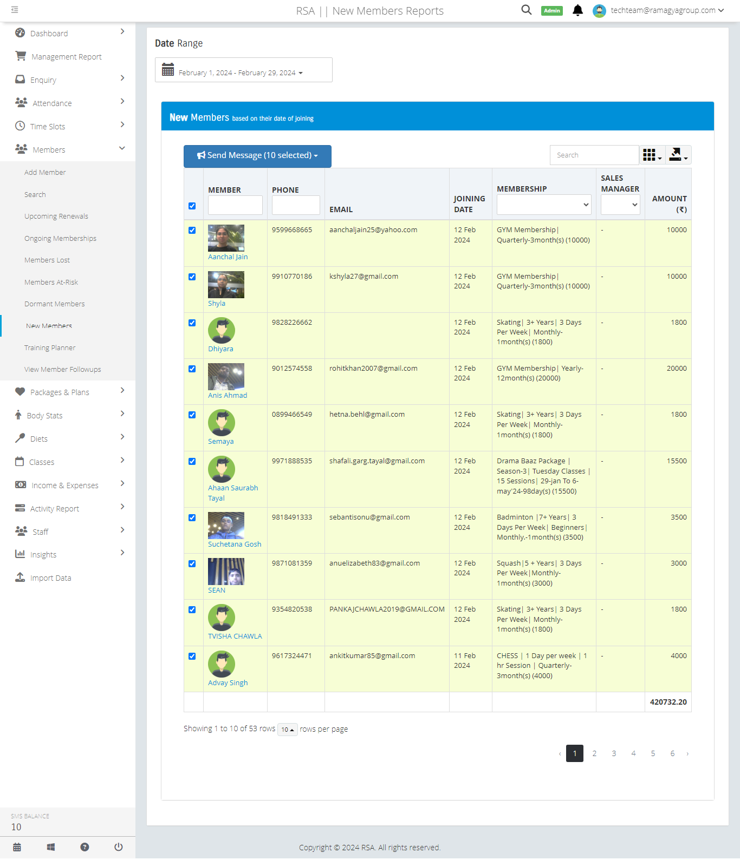Click the export data icon
The width and height of the screenshot is (740, 860).
click(677, 155)
